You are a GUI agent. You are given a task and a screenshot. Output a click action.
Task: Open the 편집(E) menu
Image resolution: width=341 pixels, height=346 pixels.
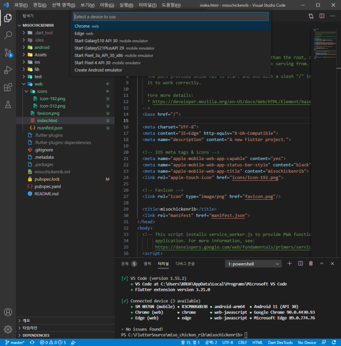[40, 5]
